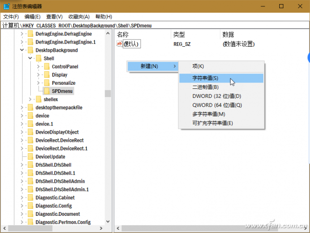This screenshot has height=233, width=310.
Task: Click the registry path address bar
Action: (x=155, y=25)
